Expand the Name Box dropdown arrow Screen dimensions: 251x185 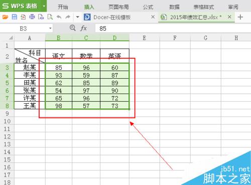pyautogui.click(x=50, y=29)
